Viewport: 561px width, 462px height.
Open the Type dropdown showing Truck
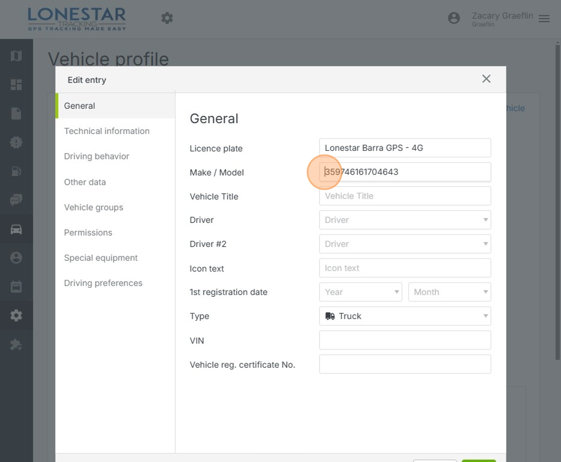coord(405,316)
